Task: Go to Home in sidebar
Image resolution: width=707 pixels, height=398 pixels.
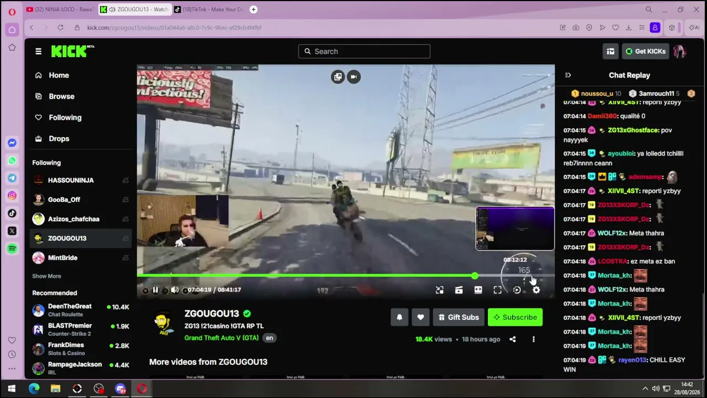Action: click(x=80, y=75)
